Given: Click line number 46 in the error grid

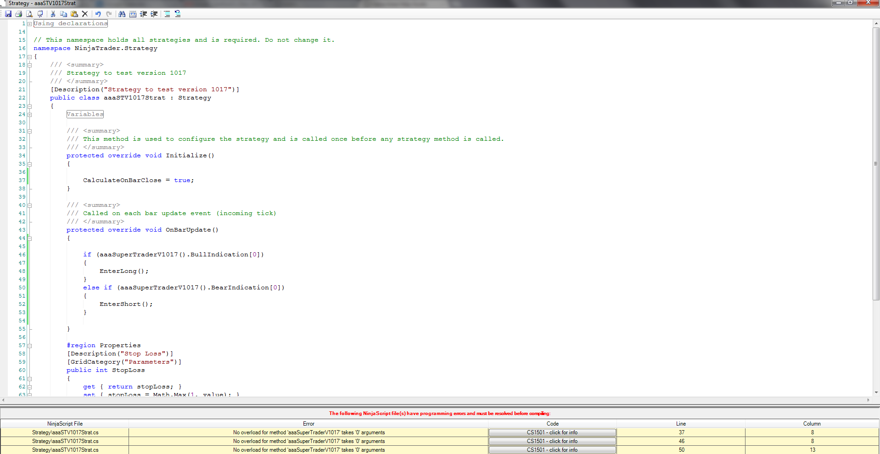Looking at the screenshot, I should [x=682, y=441].
